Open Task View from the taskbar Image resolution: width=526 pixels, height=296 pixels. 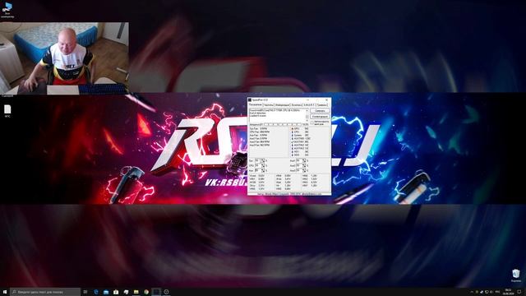tap(85, 292)
